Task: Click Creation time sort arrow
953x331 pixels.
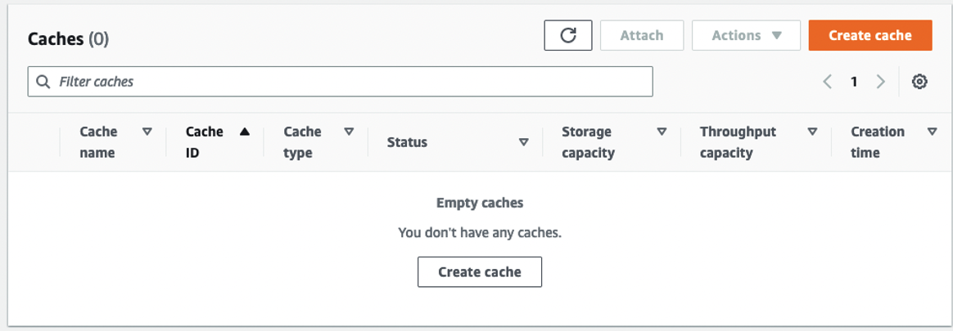Action: [932, 132]
